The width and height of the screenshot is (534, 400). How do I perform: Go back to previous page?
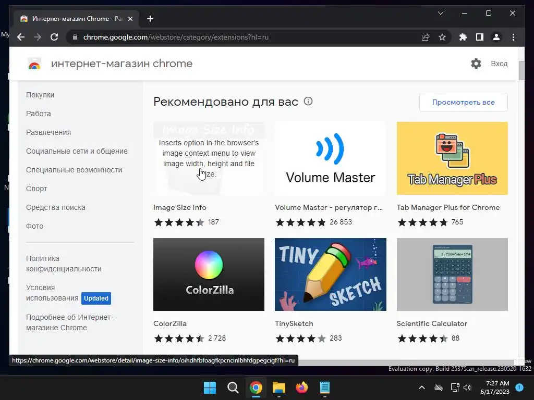coord(21,37)
